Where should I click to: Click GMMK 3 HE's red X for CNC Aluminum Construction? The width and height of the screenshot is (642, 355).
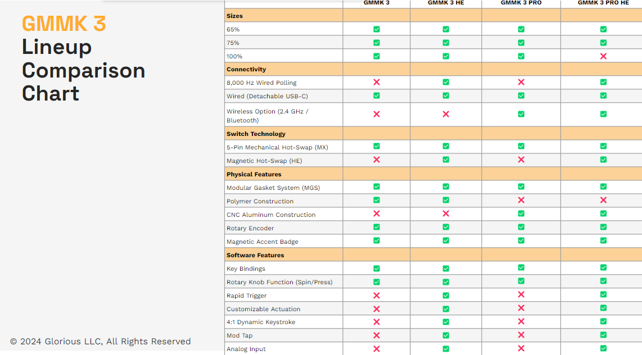pyautogui.click(x=446, y=213)
